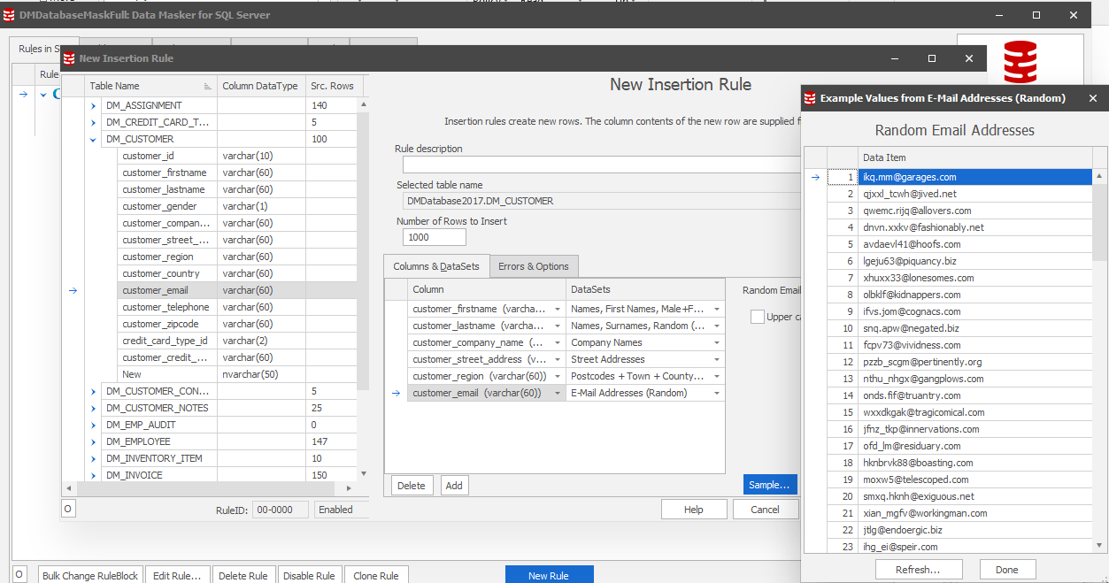Click the Help button
Viewport: 1109px width, 583px height.
[694, 510]
